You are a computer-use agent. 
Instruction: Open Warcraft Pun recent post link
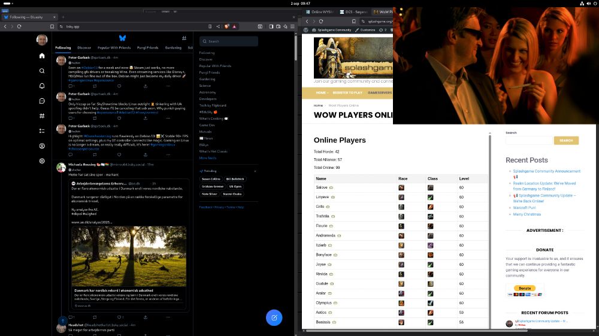[524, 208]
